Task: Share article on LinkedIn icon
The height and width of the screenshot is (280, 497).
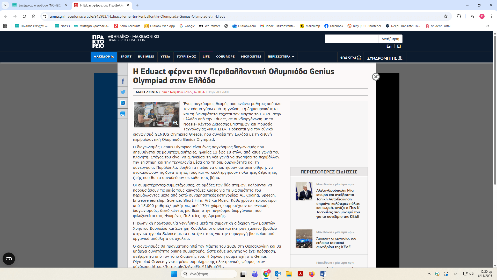Action: pos(123,103)
